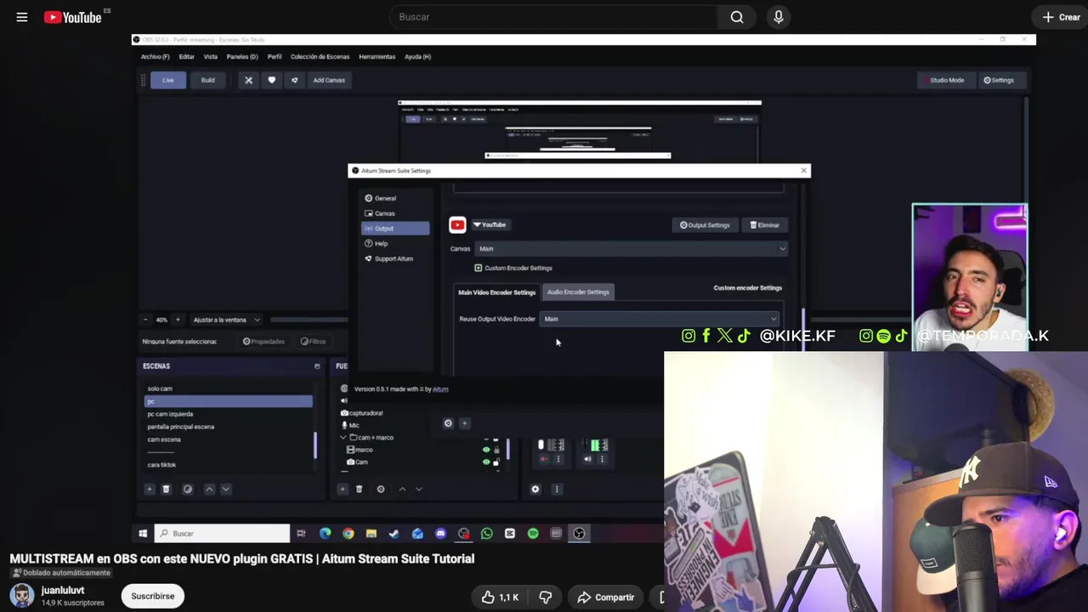This screenshot has width=1088, height=612.
Task: Click the Aitum logo icon beside the heart
Action: click(x=294, y=80)
